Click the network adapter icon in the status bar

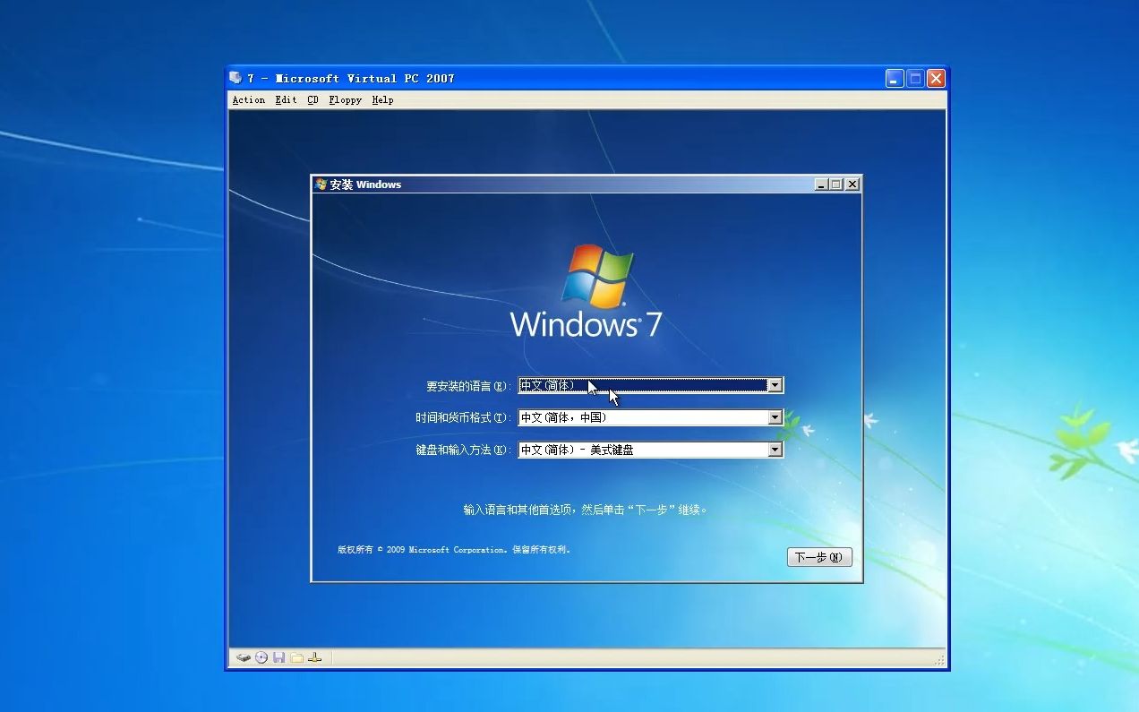[313, 657]
